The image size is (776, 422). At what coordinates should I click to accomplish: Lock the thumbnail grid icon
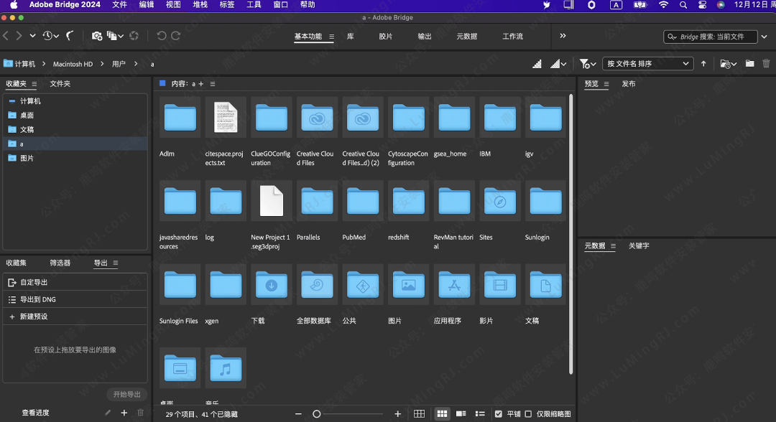(419, 414)
